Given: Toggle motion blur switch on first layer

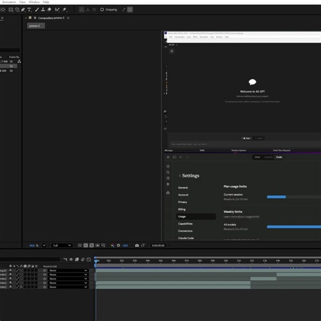Looking at the screenshot, I should tap(29, 270).
